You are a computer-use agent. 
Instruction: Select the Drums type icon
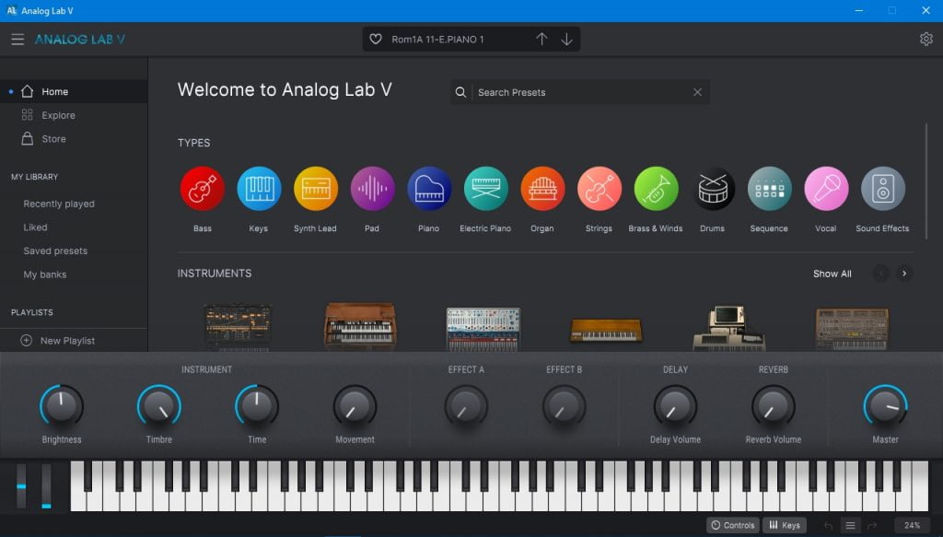pos(713,189)
